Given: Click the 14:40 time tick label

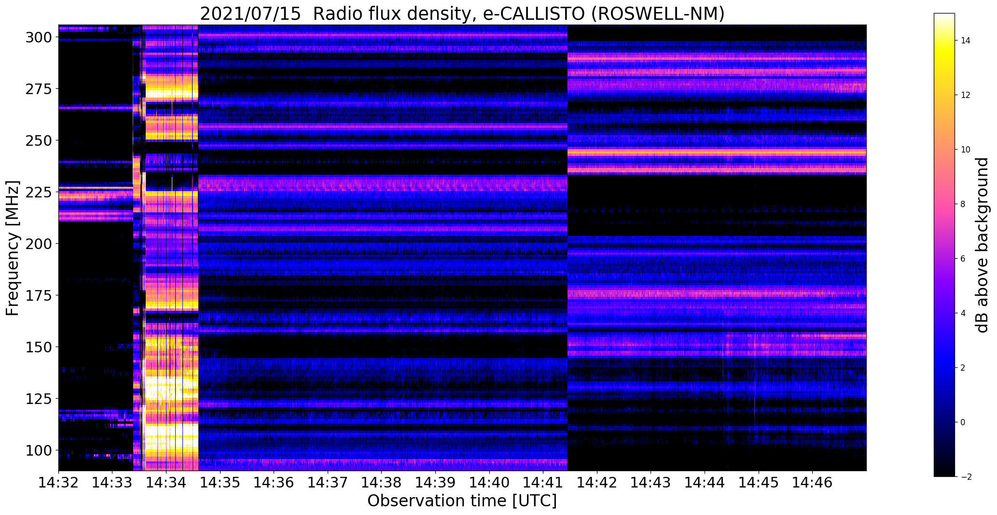Looking at the screenshot, I should coord(489,482).
